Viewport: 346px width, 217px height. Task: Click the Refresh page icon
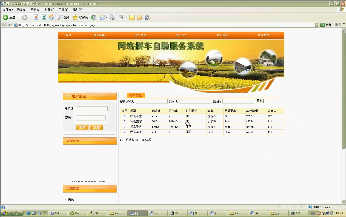(44, 17)
